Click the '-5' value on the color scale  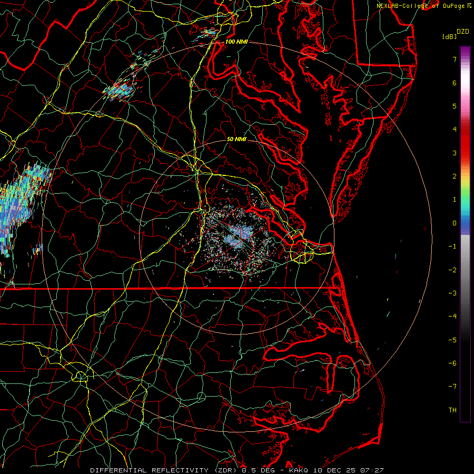point(452,340)
